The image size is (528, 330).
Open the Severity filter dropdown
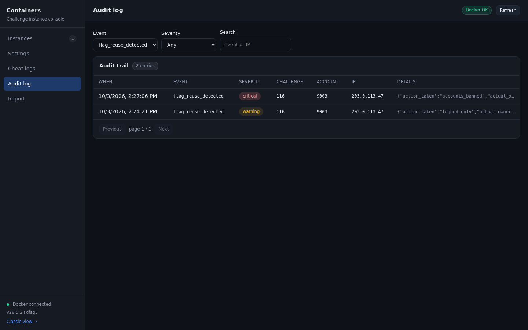[189, 45]
